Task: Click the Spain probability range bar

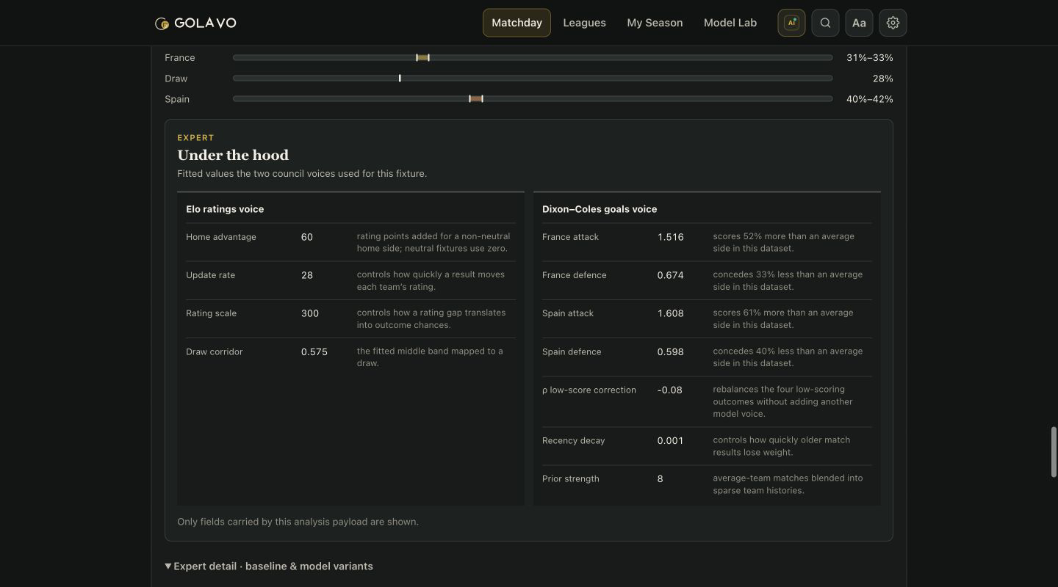Action: pos(533,98)
